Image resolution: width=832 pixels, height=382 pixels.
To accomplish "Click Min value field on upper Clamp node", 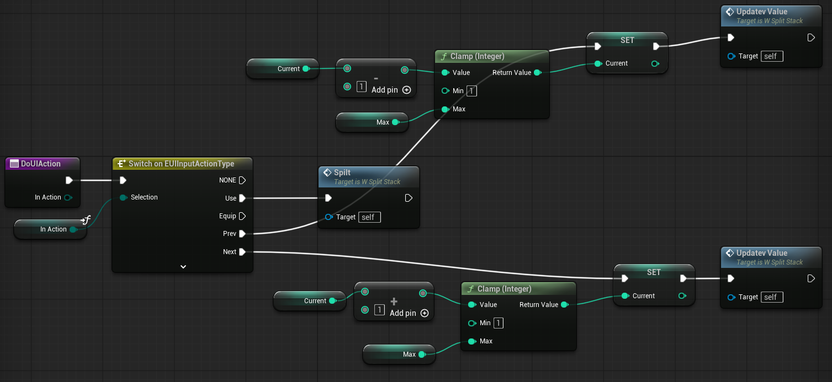I will coord(471,91).
